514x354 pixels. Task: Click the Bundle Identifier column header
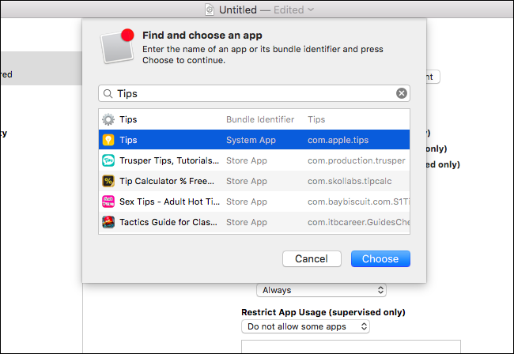click(260, 119)
